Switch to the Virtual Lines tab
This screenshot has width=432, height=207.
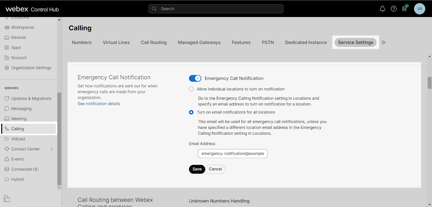point(116,43)
